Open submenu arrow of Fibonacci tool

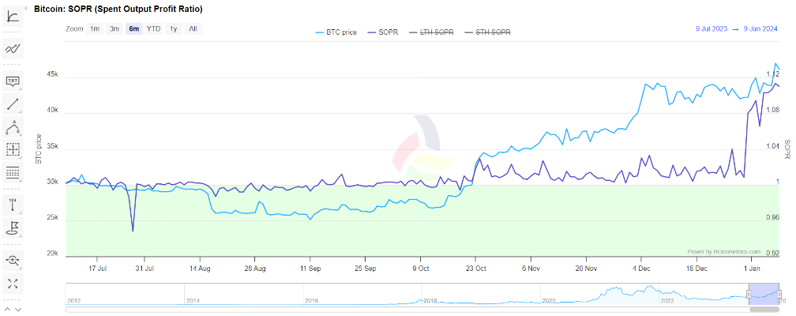(21, 180)
